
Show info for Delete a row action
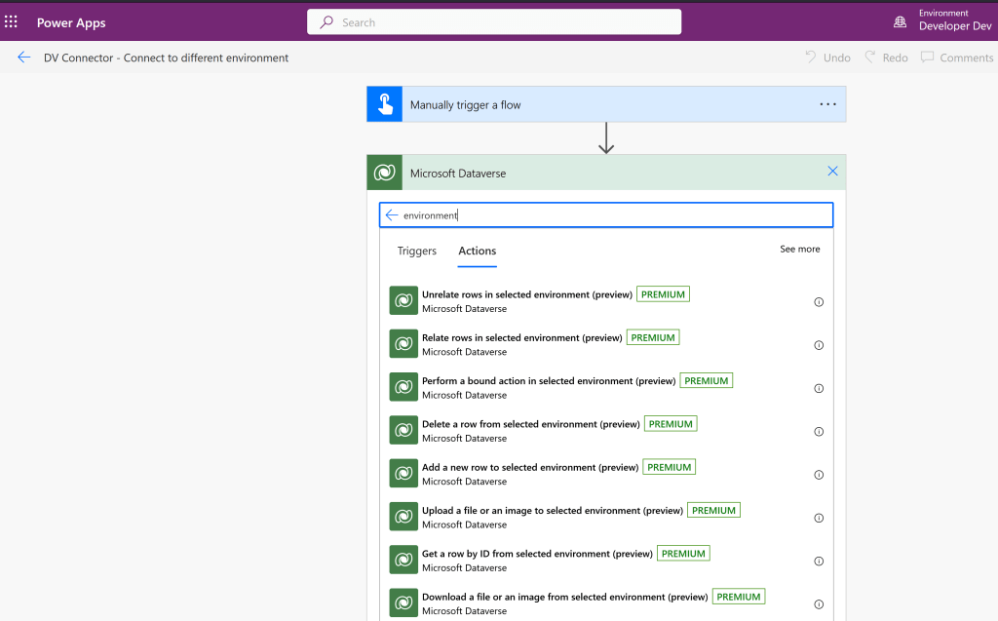coord(819,432)
